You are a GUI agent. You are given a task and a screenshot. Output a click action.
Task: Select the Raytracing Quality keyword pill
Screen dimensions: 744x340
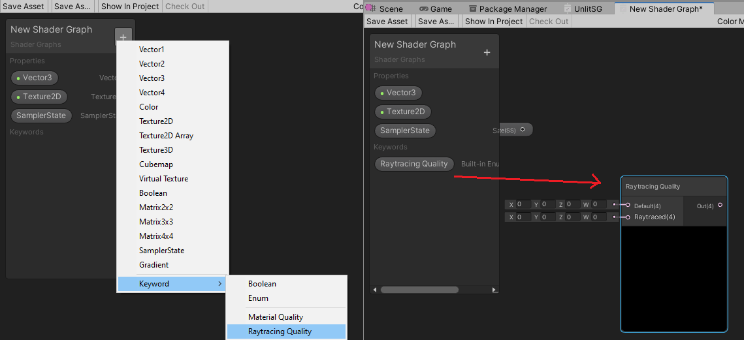414,164
